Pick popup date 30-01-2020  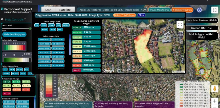pos(58,44)
